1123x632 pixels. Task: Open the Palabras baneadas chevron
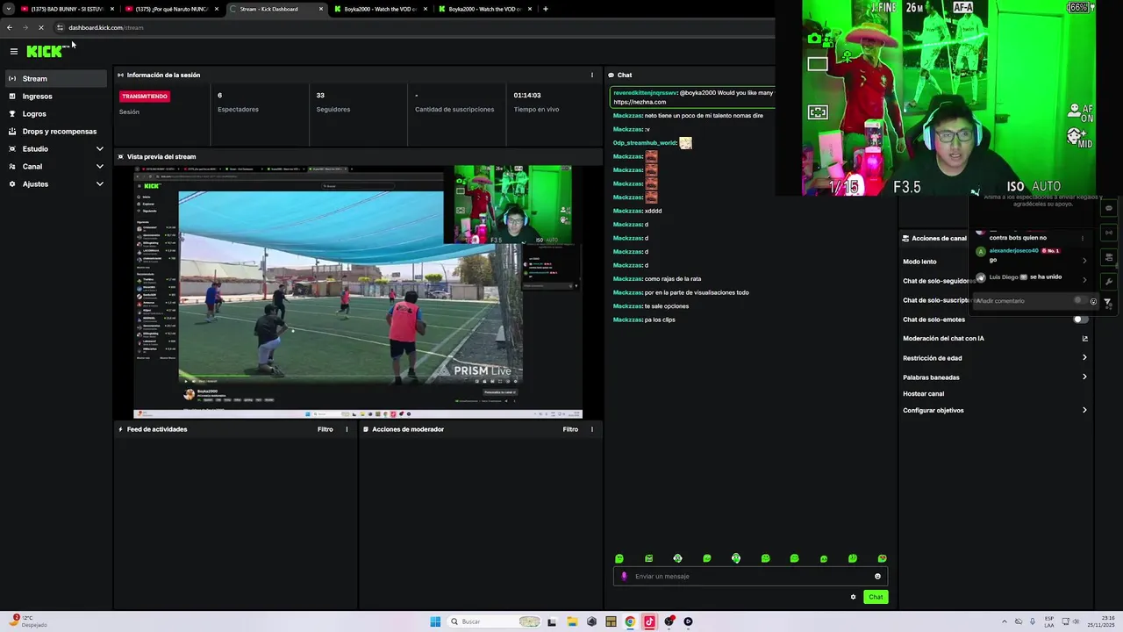pyautogui.click(x=1084, y=377)
